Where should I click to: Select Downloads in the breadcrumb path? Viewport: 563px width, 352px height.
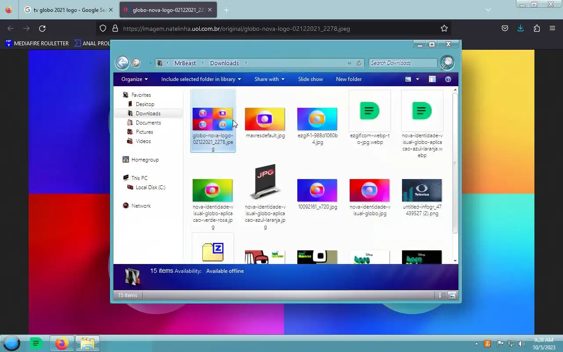point(224,63)
